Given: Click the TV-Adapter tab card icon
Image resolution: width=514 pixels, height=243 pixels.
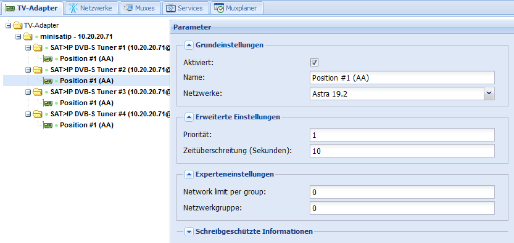Looking at the screenshot, I should point(10,8).
